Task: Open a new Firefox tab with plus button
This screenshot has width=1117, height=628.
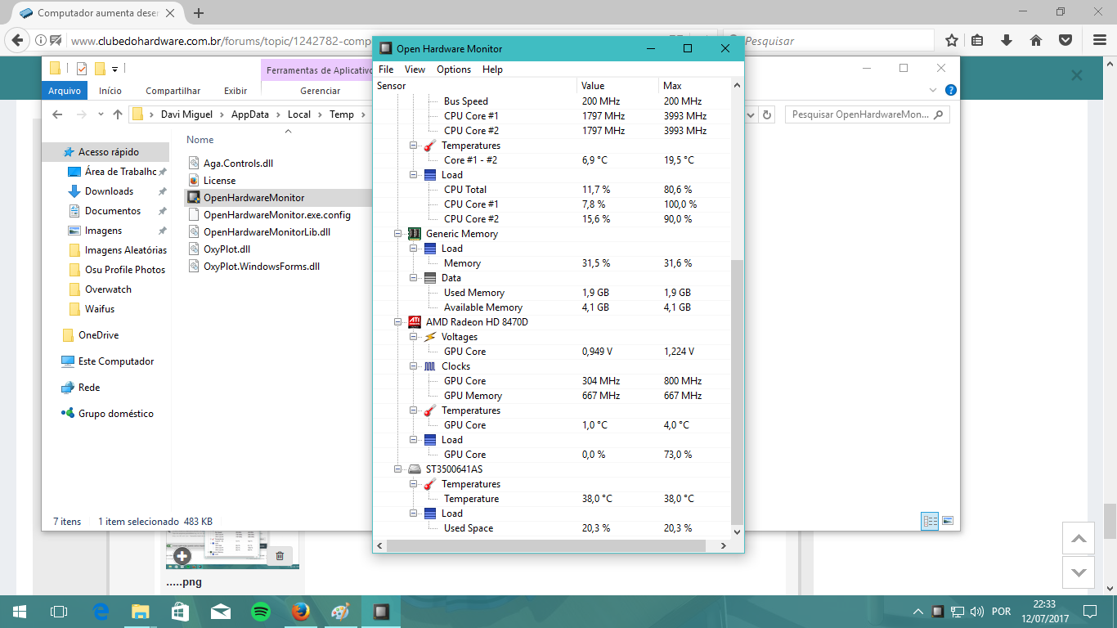Action: click(x=199, y=13)
